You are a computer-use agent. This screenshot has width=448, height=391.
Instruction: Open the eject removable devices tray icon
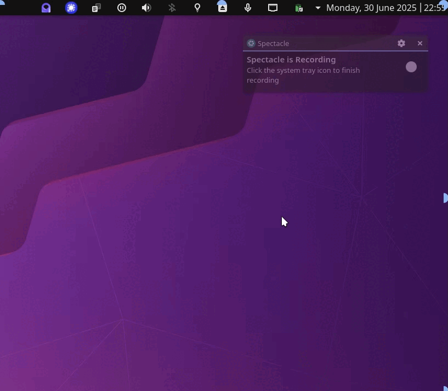222,8
